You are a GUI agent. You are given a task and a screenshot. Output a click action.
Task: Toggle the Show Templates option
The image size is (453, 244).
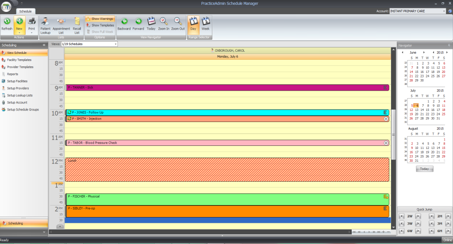click(100, 25)
